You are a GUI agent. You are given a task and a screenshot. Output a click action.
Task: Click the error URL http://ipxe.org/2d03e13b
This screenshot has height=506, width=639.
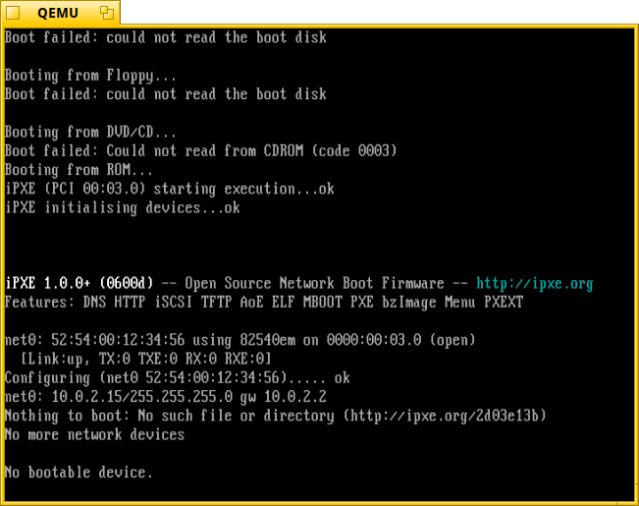444,416
